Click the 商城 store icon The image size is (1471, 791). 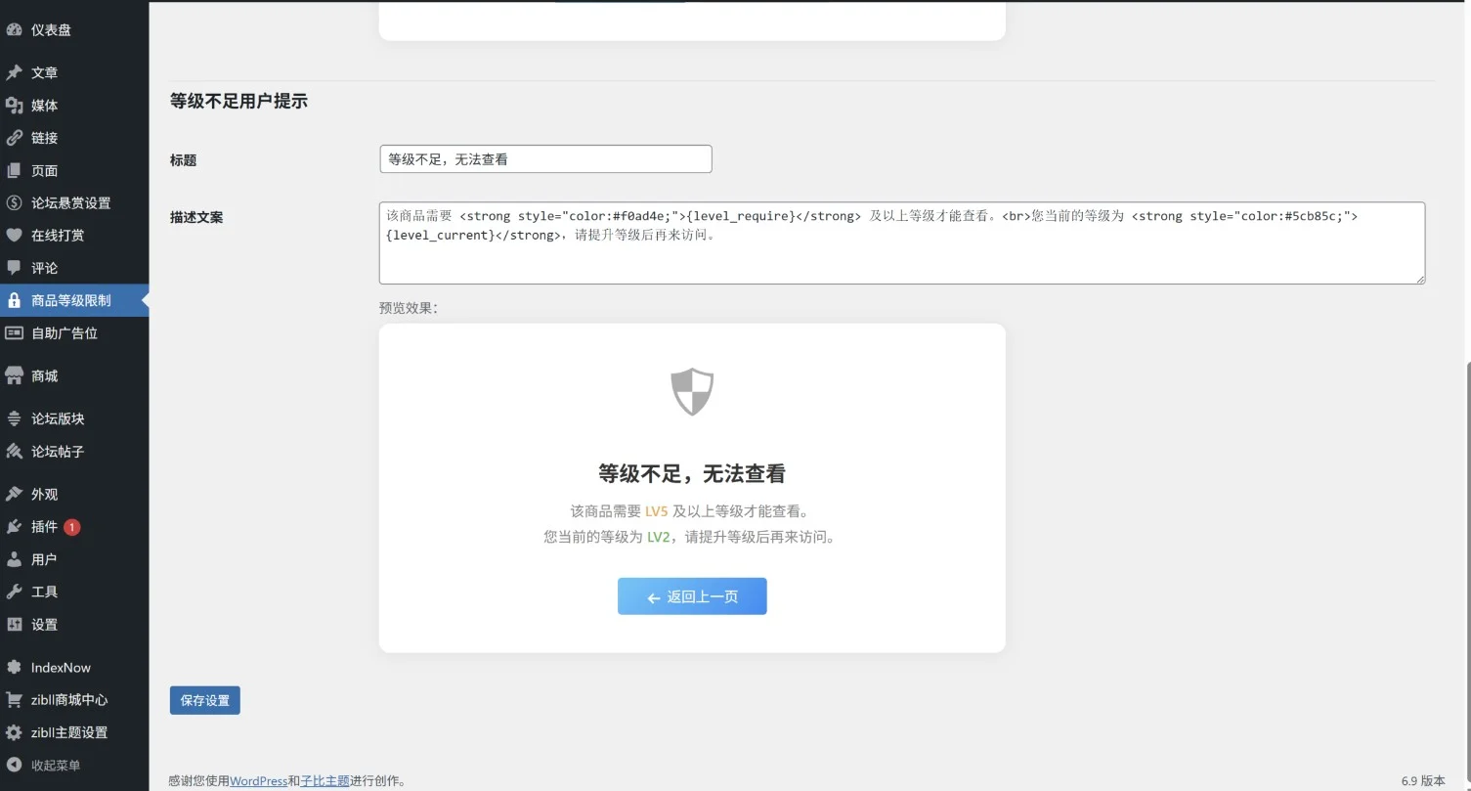[x=14, y=375]
